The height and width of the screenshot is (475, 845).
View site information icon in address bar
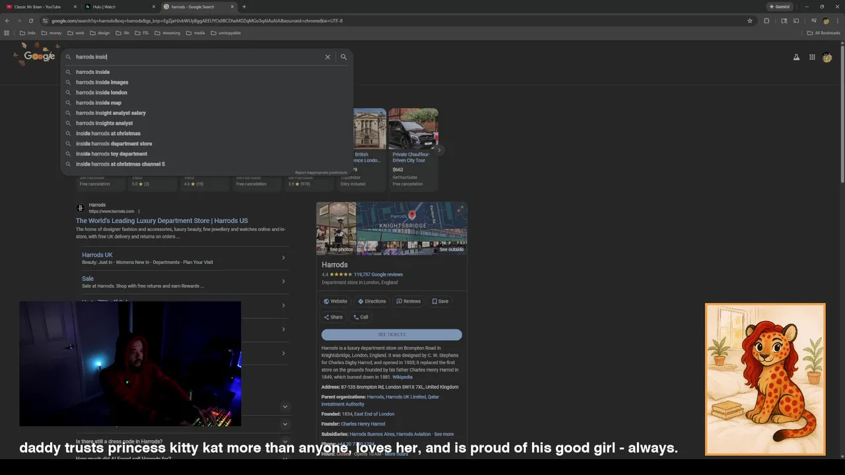tap(46, 20)
